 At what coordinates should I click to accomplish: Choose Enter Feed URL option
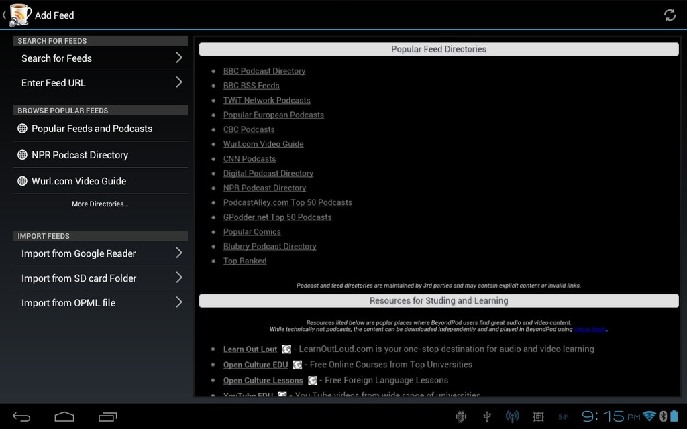(101, 82)
